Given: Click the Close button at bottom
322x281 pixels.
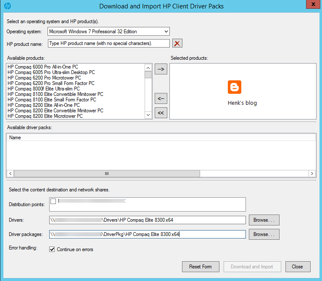Looking at the screenshot, I should [x=298, y=267].
